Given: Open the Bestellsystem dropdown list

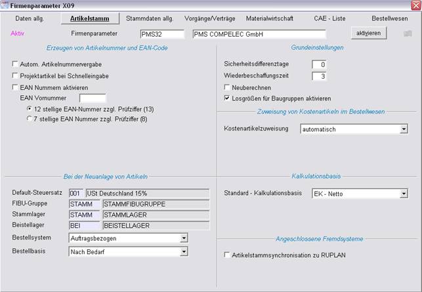Looking at the screenshot, I should coord(184,238).
